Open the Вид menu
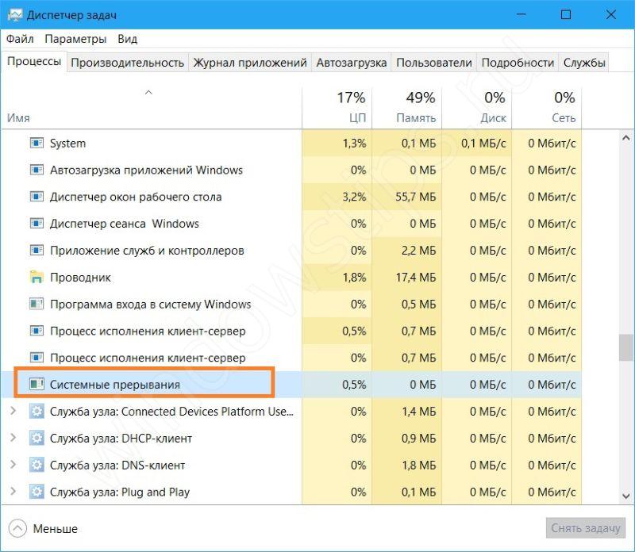 click(x=128, y=39)
